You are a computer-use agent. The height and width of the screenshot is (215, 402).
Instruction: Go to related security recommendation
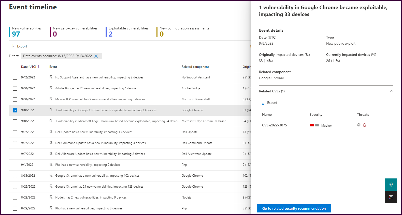(x=294, y=208)
